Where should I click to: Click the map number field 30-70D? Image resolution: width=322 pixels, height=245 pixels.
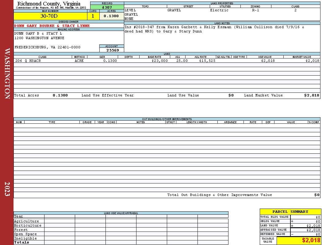pyautogui.click(x=50, y=16)
